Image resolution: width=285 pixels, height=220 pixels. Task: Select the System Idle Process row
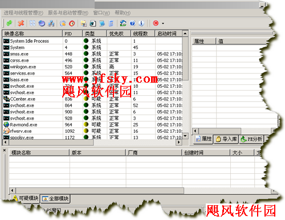(92, 41)
